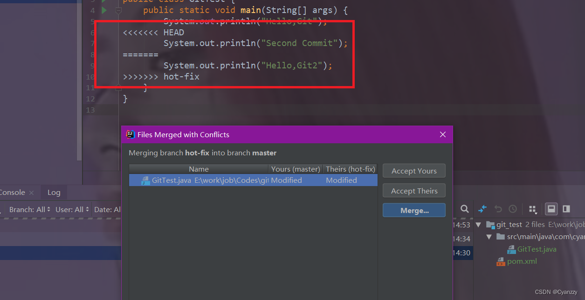Click the >>>>>>> hot-fix marker line

(x=161, y=76)
